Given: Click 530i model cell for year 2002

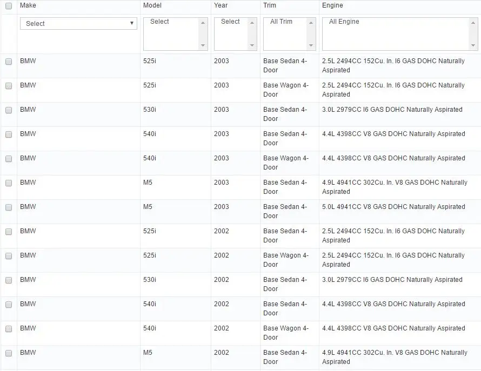Looking at the screenshot, I should coord(150,280).
